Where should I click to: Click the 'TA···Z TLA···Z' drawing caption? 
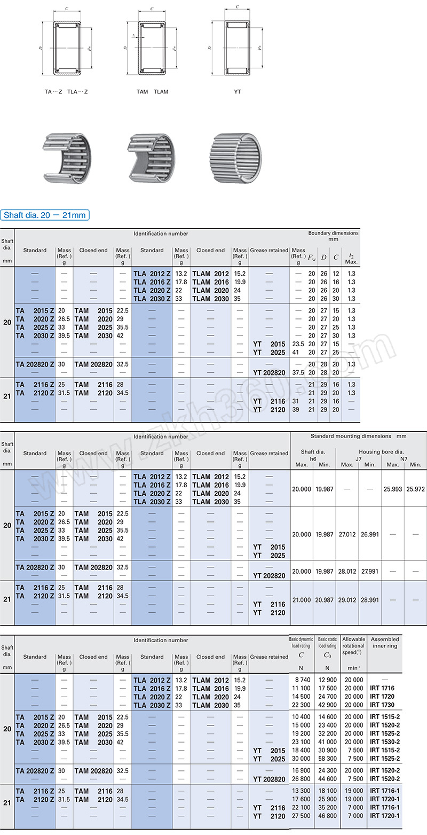tap(66, 92)
